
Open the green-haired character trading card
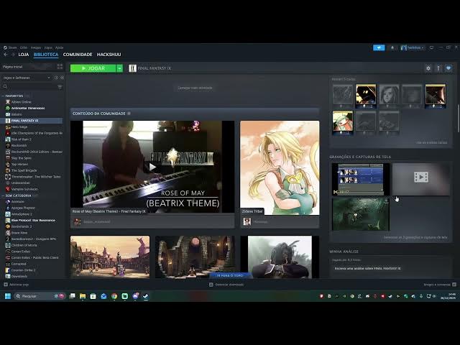pyautogui.click(x=342, y=122)
